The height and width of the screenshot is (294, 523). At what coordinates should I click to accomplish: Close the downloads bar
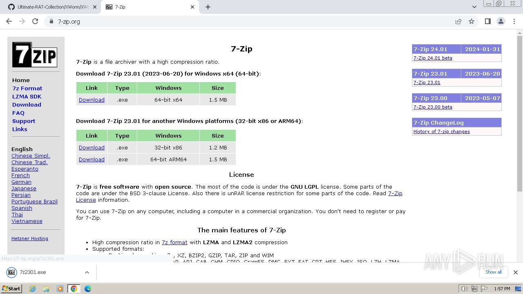click(x=515, y=272)
